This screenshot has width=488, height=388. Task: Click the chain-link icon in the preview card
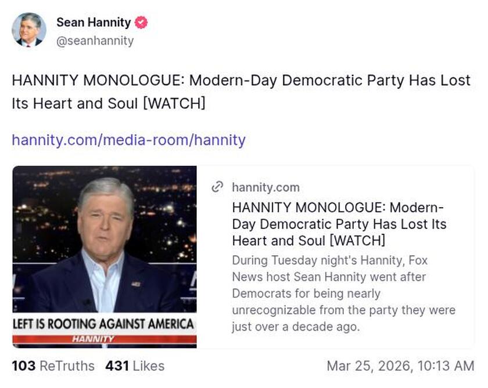tap(217, 187)
